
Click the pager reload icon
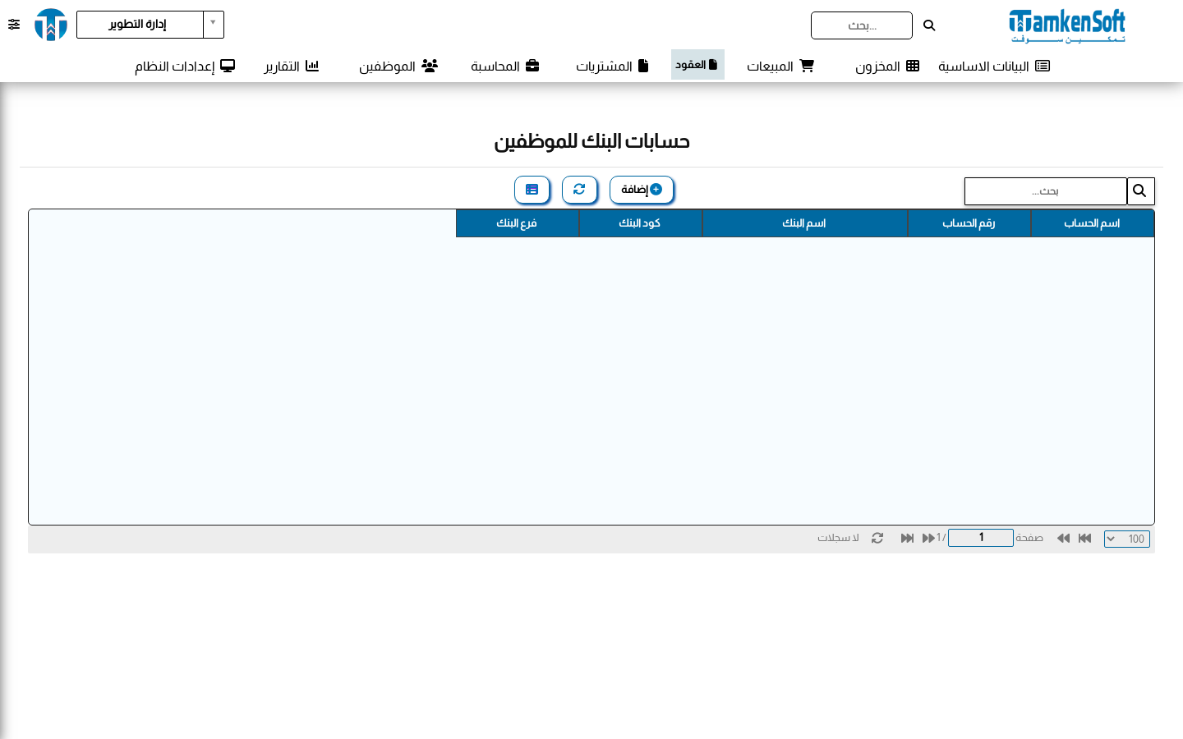pos(877,538)
